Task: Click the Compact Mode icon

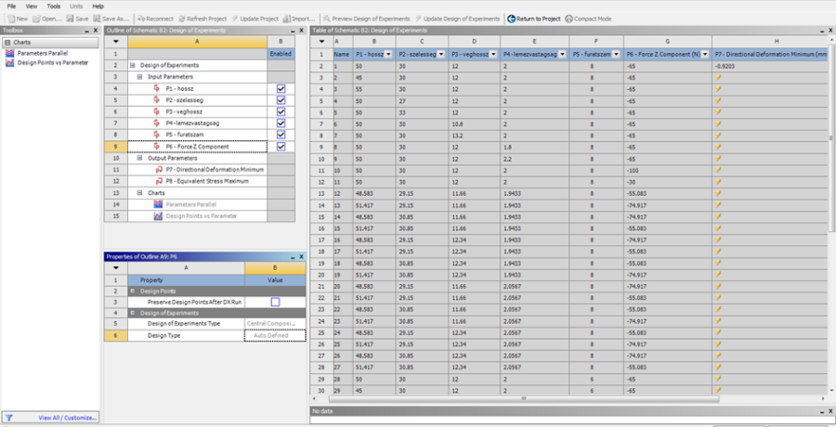Action: coord(568,19)
